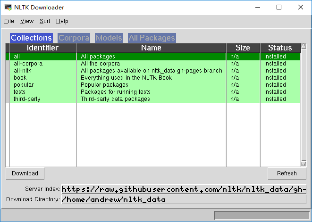The width and height of the screenshot is (312, 222).
Task: Click the scrollbar up arrow
Action: 304,46
